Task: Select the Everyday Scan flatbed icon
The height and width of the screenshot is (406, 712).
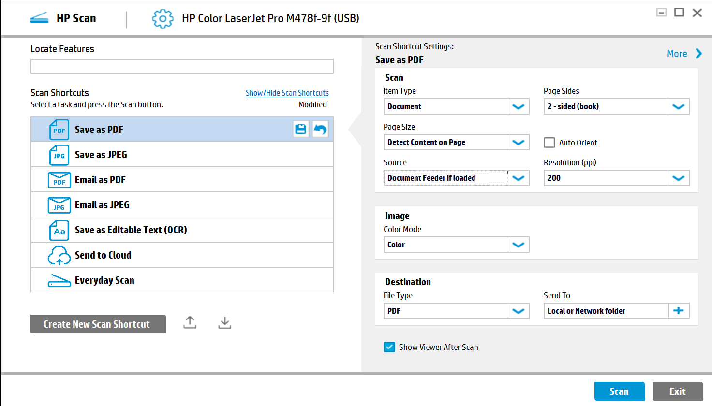Action: (59, 280)
